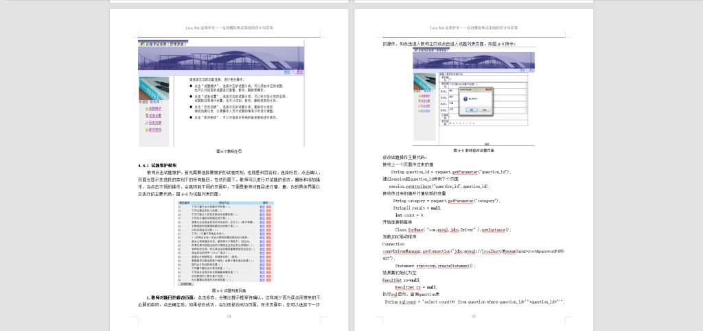Click the text "加载JDBC驱动程序"
This screenshot has height=331, width=703.
pos(400,237)
